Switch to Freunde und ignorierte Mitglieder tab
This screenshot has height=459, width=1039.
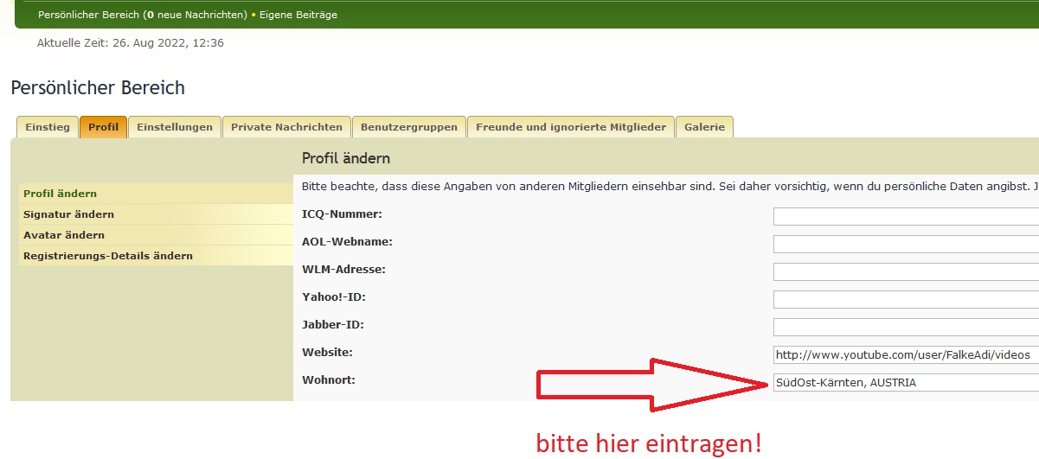tap(571, 127)
